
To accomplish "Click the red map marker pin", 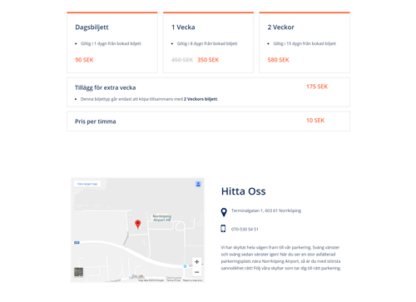I will pyautogui.click(x=138, y=224).
